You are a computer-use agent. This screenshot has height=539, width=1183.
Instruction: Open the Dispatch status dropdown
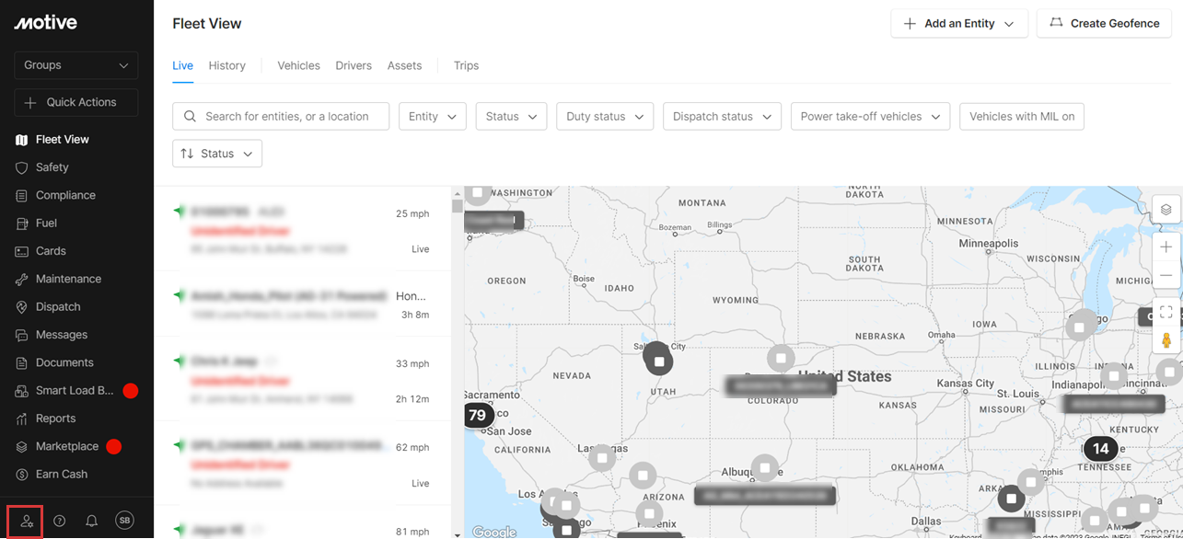(x=723, y=117)
